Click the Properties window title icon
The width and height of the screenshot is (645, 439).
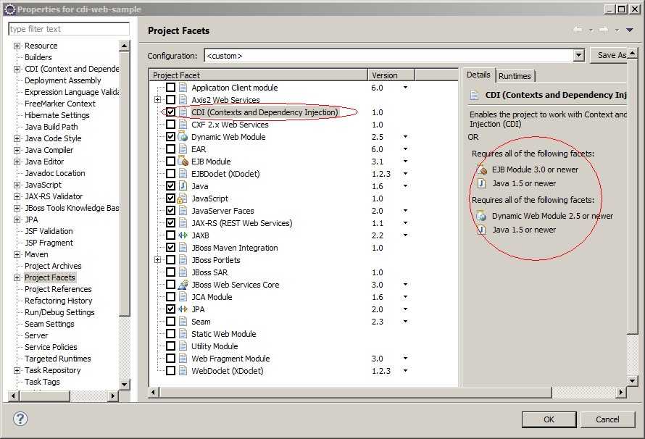pyautogui.click(x=10, y=9)
